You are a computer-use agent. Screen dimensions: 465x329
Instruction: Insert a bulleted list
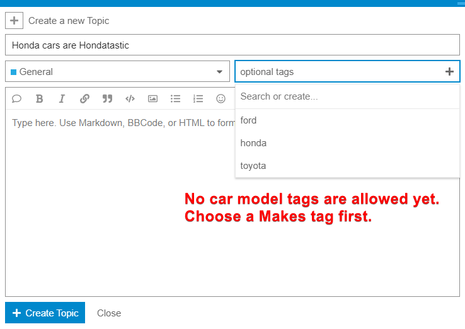pyautogui.click(x=175, y=98)
